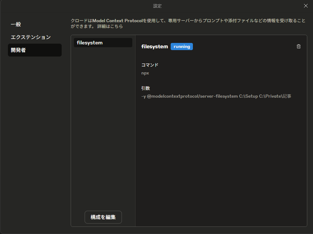Click the filesystem entry in the sidebar list
The width and height of the screenshot is (313, 234).
[x=103, y=42]
